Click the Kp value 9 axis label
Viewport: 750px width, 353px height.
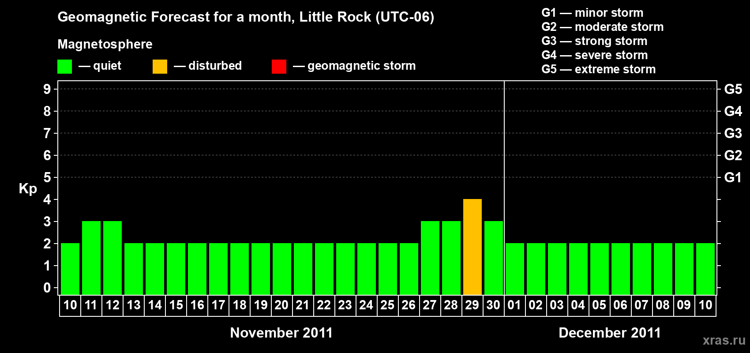click(x=47, y=89)
